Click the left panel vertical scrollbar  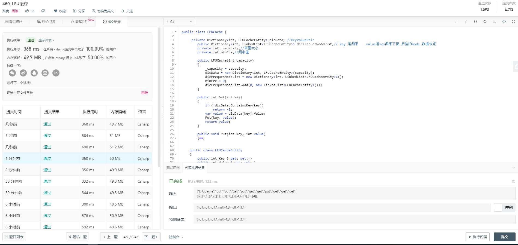click(159, 97)
